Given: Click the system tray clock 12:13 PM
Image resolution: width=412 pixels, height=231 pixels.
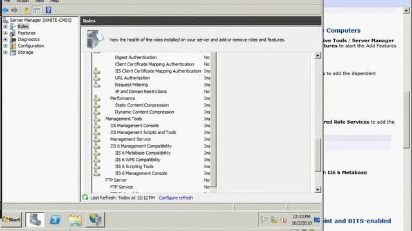Looking at the screenshot, I should tap(301, 217).
